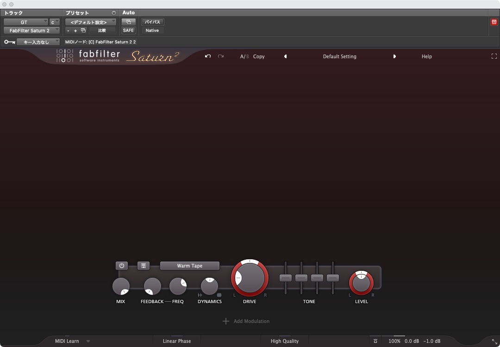This screenshot has height=347, width=500.
Task: Click the output options icon in the bottom bar
Action: coord(375,341)
